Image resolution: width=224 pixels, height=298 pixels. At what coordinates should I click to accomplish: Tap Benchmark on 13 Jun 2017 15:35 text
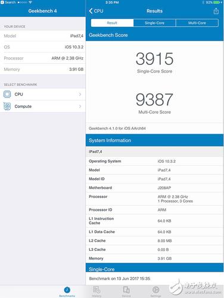point(120,278)
